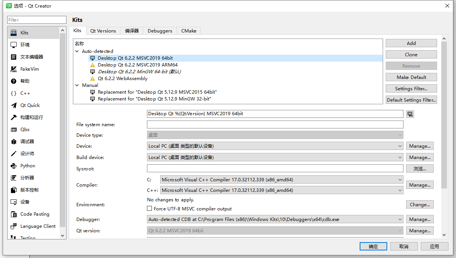Enable Force UTF-8 MSVC compiler output
The height and width of the screenshot is (258, 456).
(150, 208)
